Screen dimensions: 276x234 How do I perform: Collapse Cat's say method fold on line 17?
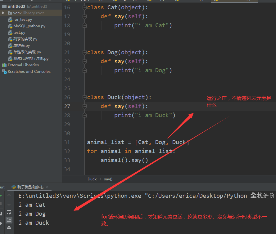(84, 16)
